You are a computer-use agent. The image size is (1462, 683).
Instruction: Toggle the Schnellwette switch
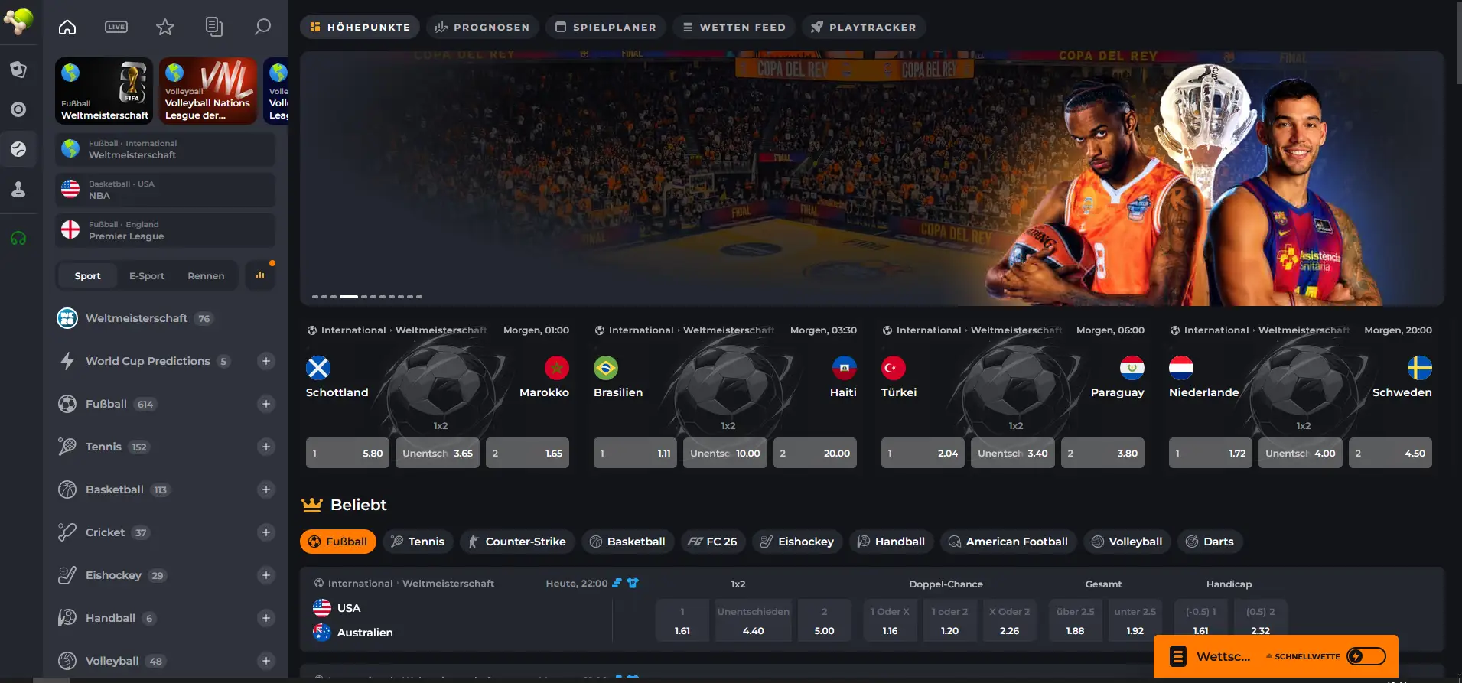tap(1366, 656)
